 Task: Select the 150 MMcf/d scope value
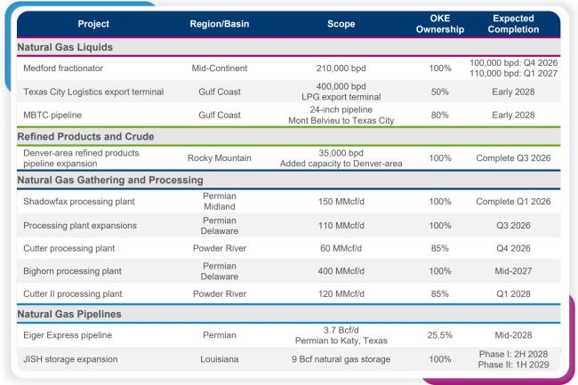pyautogui.click(x=341, y=202)
